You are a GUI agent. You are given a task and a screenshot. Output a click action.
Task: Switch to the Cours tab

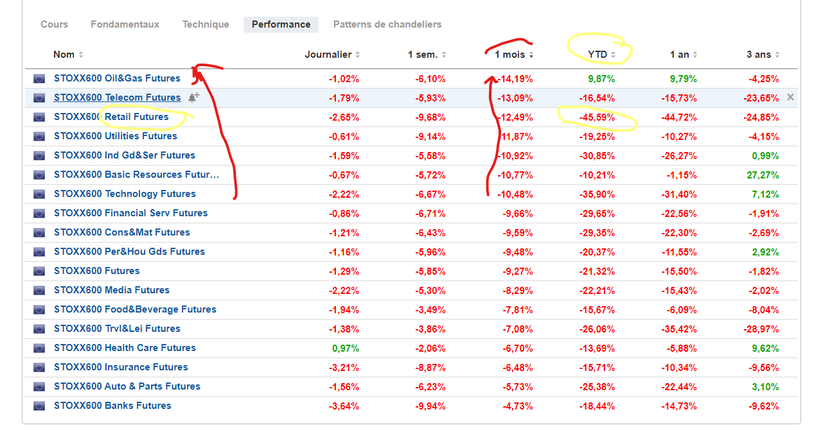point(54,24)
